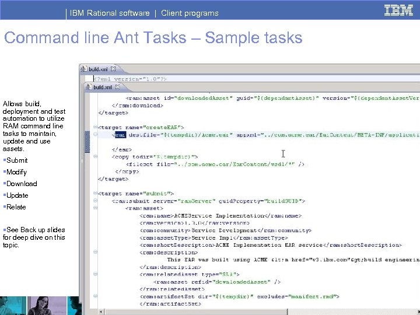The width and height of the screenshot is (420, 315).
Task: Click the Ant file icon on back build.xml tab
Action: click(84, 69)
